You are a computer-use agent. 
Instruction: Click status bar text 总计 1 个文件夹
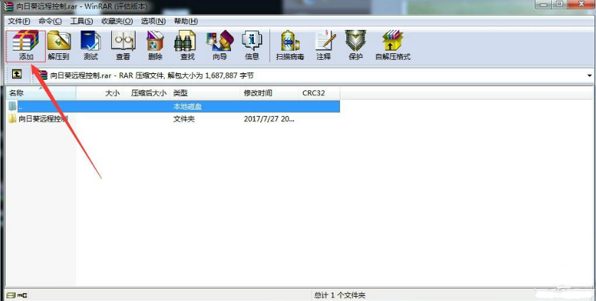click(339, 295)
